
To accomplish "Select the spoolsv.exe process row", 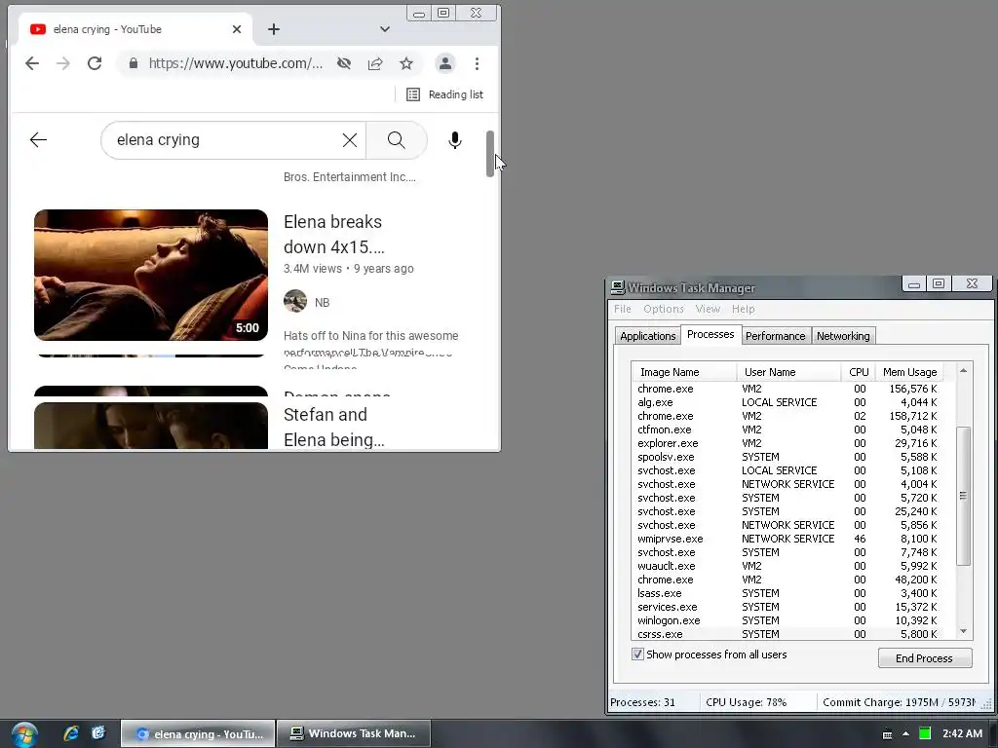I will (x=787, y=457).
